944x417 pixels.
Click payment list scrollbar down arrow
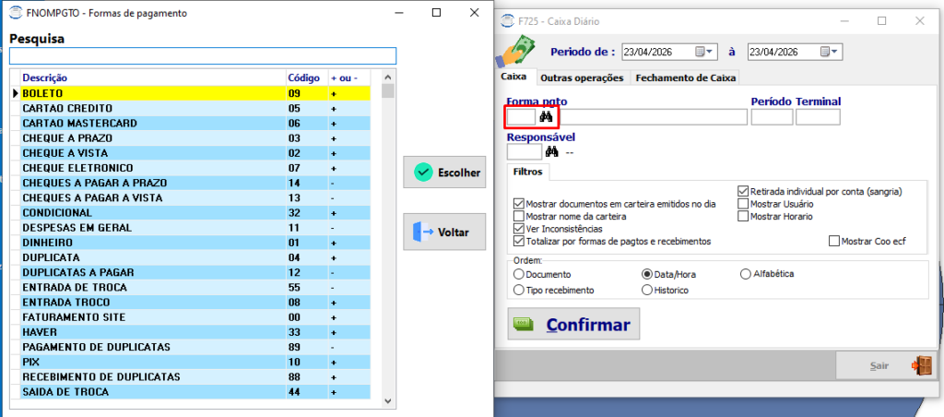point(388,400)
